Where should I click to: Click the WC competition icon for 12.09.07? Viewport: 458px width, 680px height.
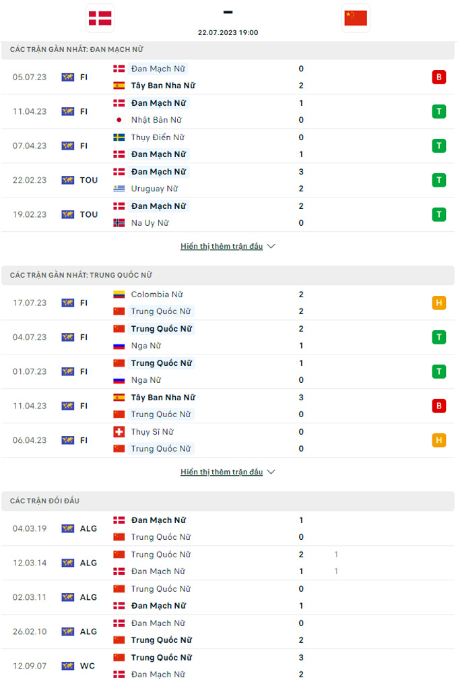point(68,666)
